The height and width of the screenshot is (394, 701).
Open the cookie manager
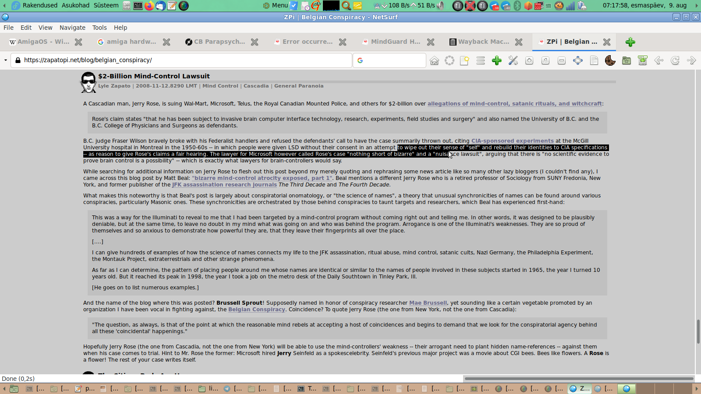(x=610, y=60)
